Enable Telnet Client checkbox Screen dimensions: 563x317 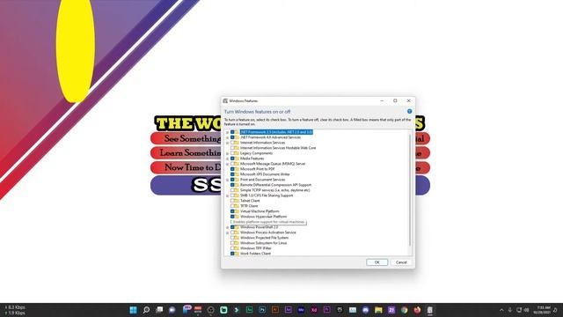232,201
